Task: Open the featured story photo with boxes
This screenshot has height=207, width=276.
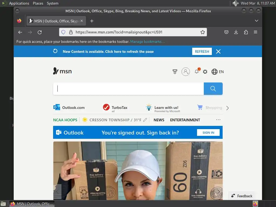Action: 138,171
